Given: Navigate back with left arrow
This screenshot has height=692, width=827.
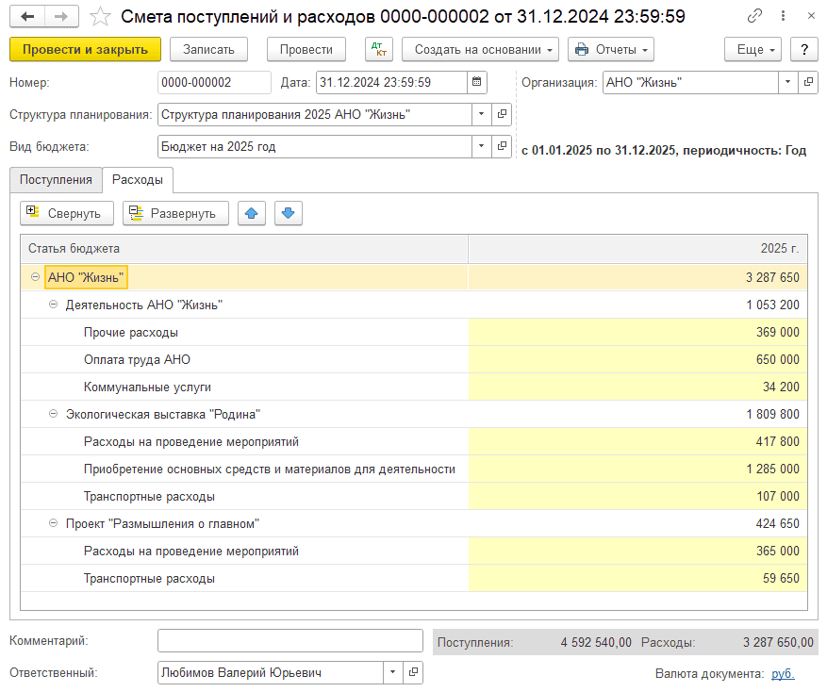Looking at the screenshot, I should (x=28, y=17).
